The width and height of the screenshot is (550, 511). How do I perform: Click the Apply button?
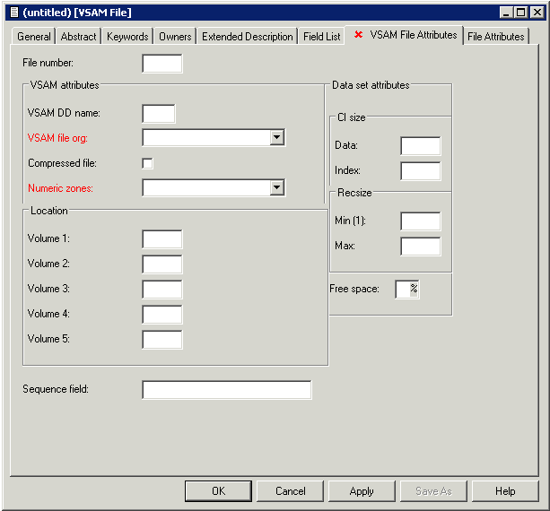coord(362,491)
